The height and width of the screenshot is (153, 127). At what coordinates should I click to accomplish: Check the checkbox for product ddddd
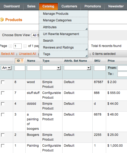click(x=3, y=104)
